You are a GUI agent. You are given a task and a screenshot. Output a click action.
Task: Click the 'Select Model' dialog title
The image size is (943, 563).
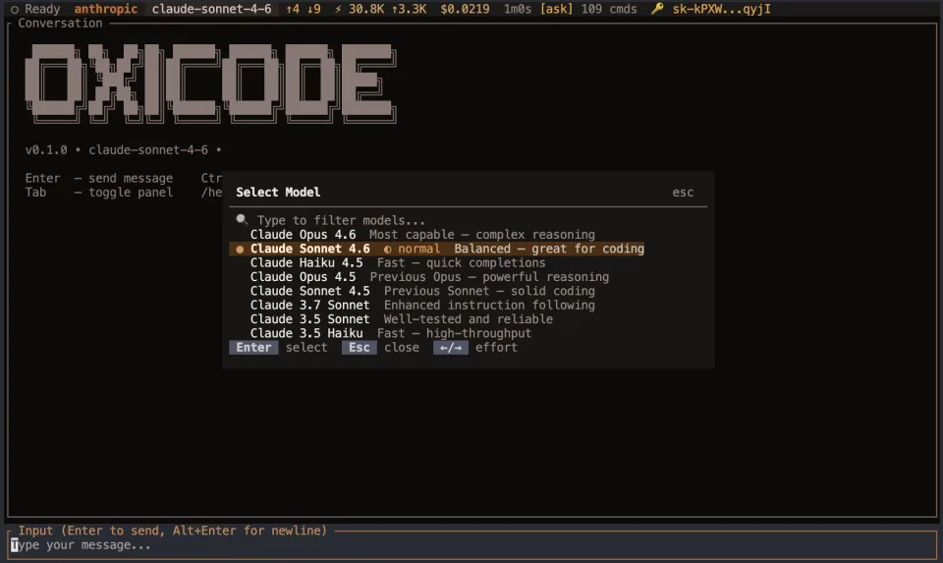[278, 193]
